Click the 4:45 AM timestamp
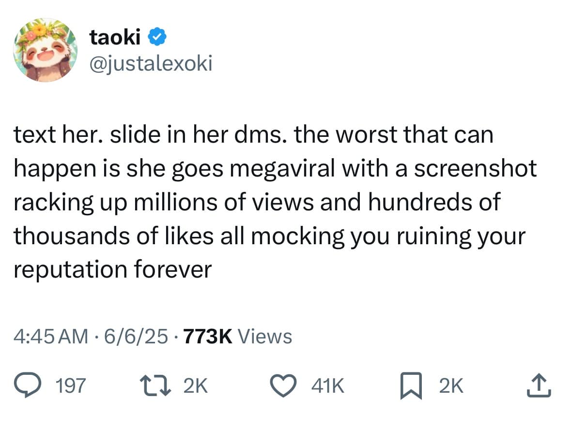Screen dimensions: 571x428 click(x=51, y=336)
